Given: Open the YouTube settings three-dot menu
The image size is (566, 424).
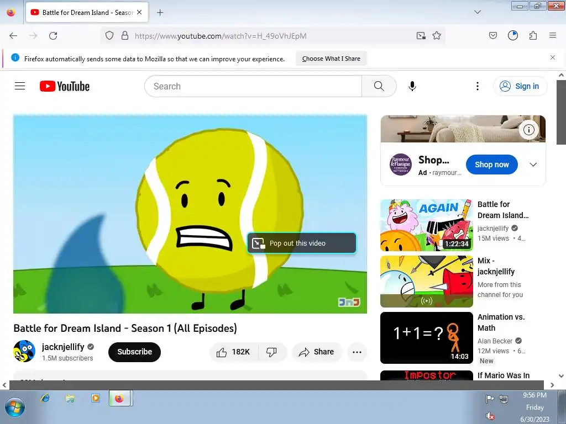Looking at the screenshot, I should [x=477, y=86].
